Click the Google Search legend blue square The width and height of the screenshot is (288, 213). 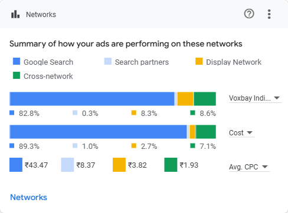(x=17, y=61)
